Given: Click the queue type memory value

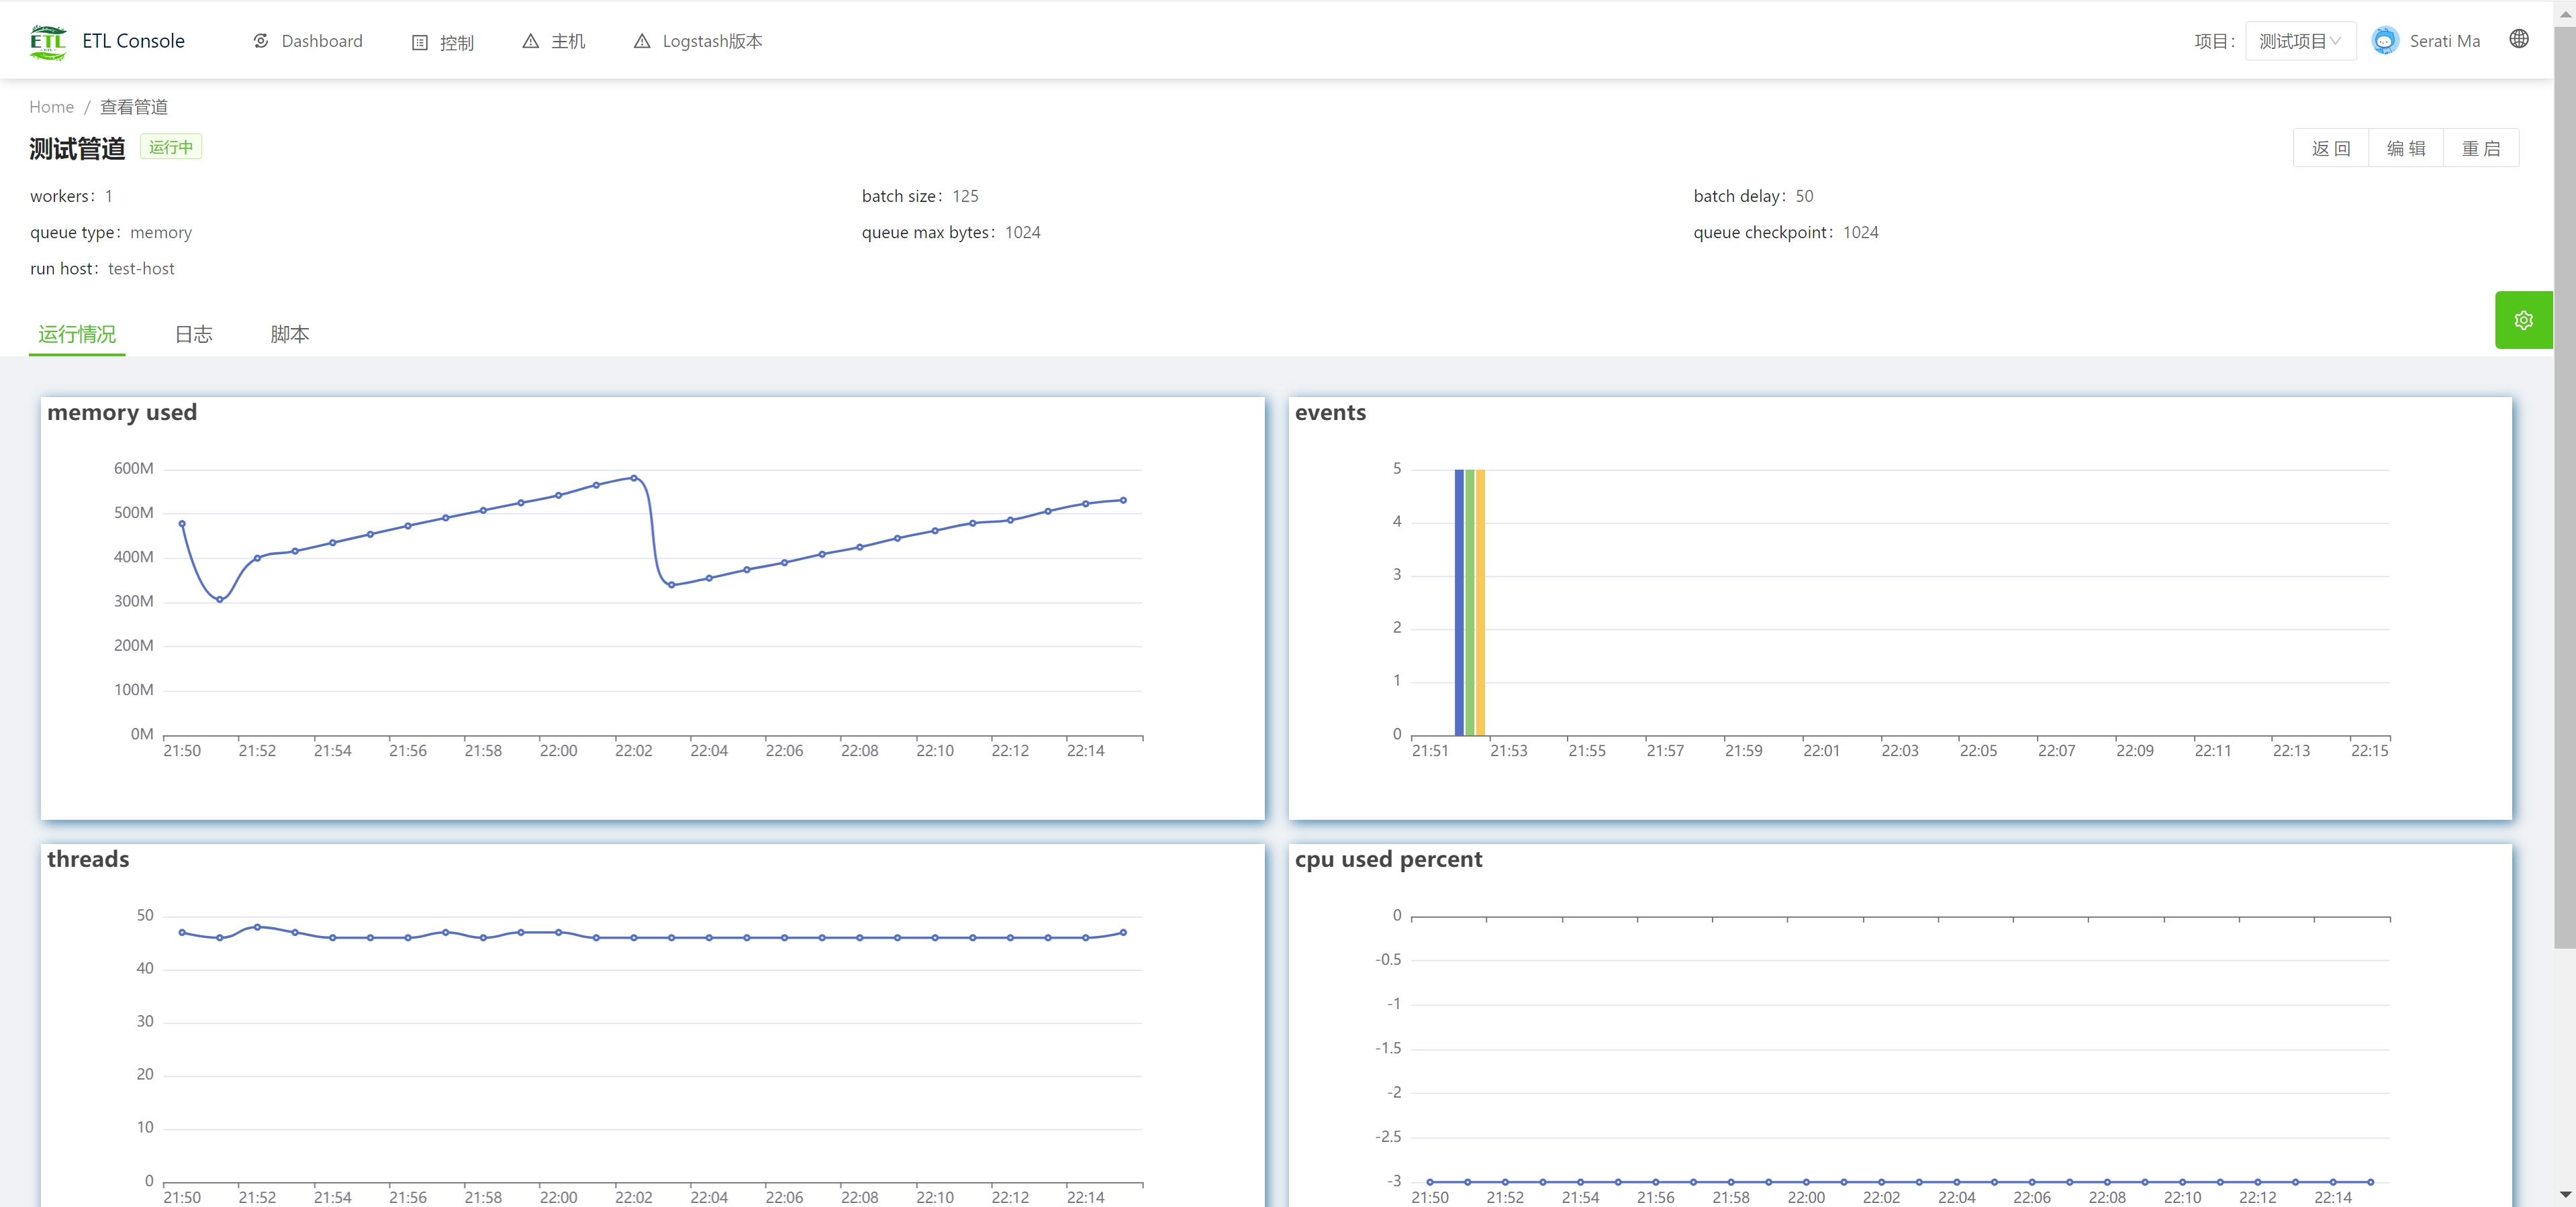Looking at the screenshot, I should pos(161,233).
